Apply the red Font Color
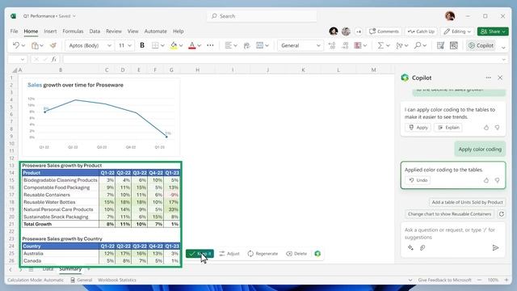This screenshot has height=291, width=517. [x=192, y=45]
